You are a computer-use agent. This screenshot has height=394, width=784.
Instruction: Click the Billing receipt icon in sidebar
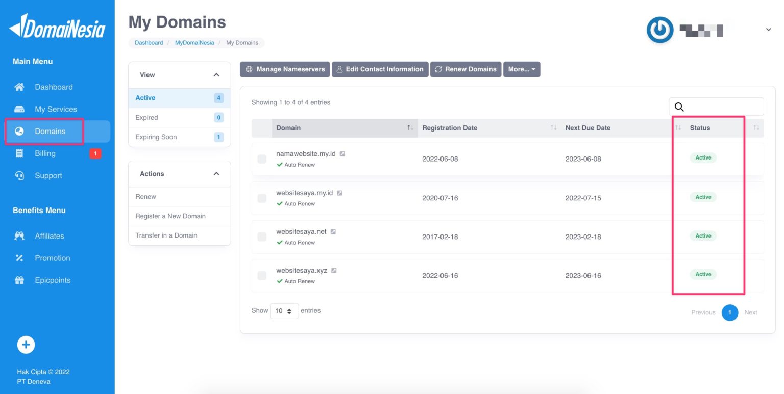tap(19, 153)
